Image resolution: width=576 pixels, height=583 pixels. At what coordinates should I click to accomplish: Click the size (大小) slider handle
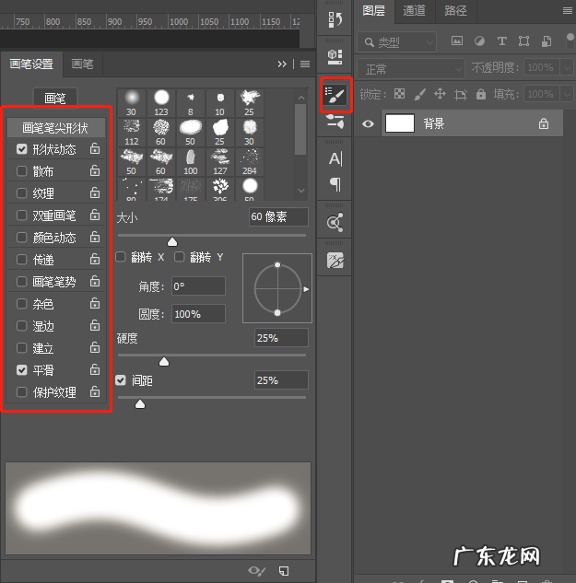pyautogui.click(x=172, y=242)
